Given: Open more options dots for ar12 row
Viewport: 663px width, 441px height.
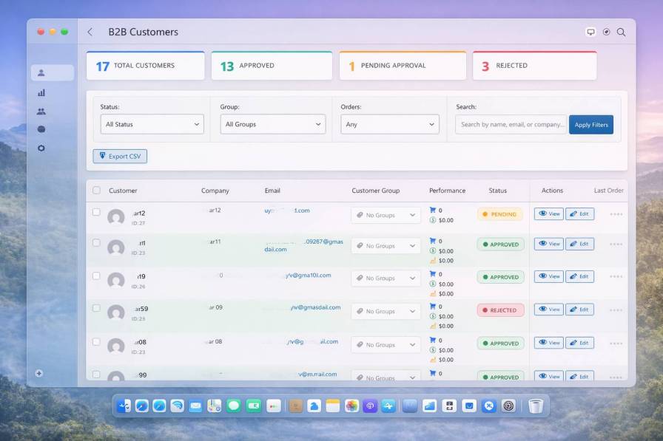Looking at the screenshot, I should click(x=616, y=214).
